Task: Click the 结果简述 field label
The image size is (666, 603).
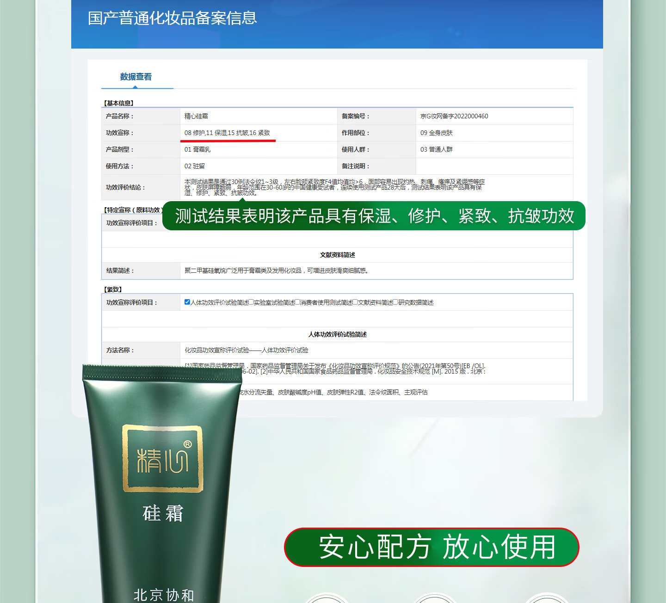Action: tap(120, 271)
